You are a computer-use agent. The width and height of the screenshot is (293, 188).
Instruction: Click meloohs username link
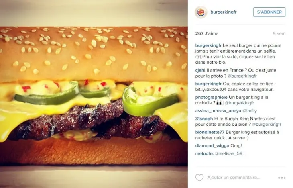tap(204, 153)
